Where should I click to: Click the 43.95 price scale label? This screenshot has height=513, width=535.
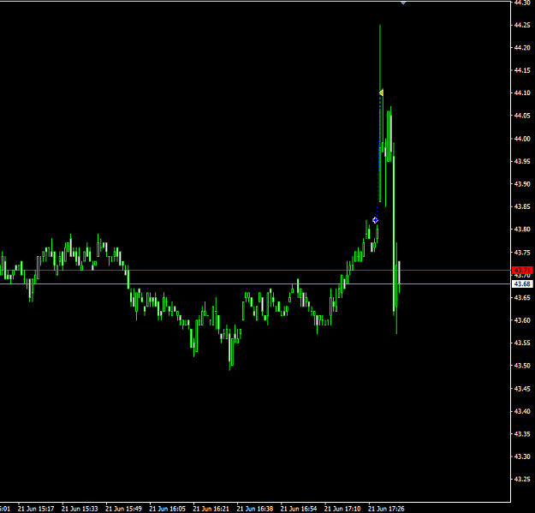(x=522, y=161)
